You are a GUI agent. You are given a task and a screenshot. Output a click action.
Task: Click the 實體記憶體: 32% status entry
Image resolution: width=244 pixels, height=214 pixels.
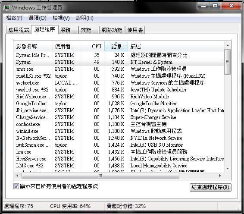[x=126, y=206]
